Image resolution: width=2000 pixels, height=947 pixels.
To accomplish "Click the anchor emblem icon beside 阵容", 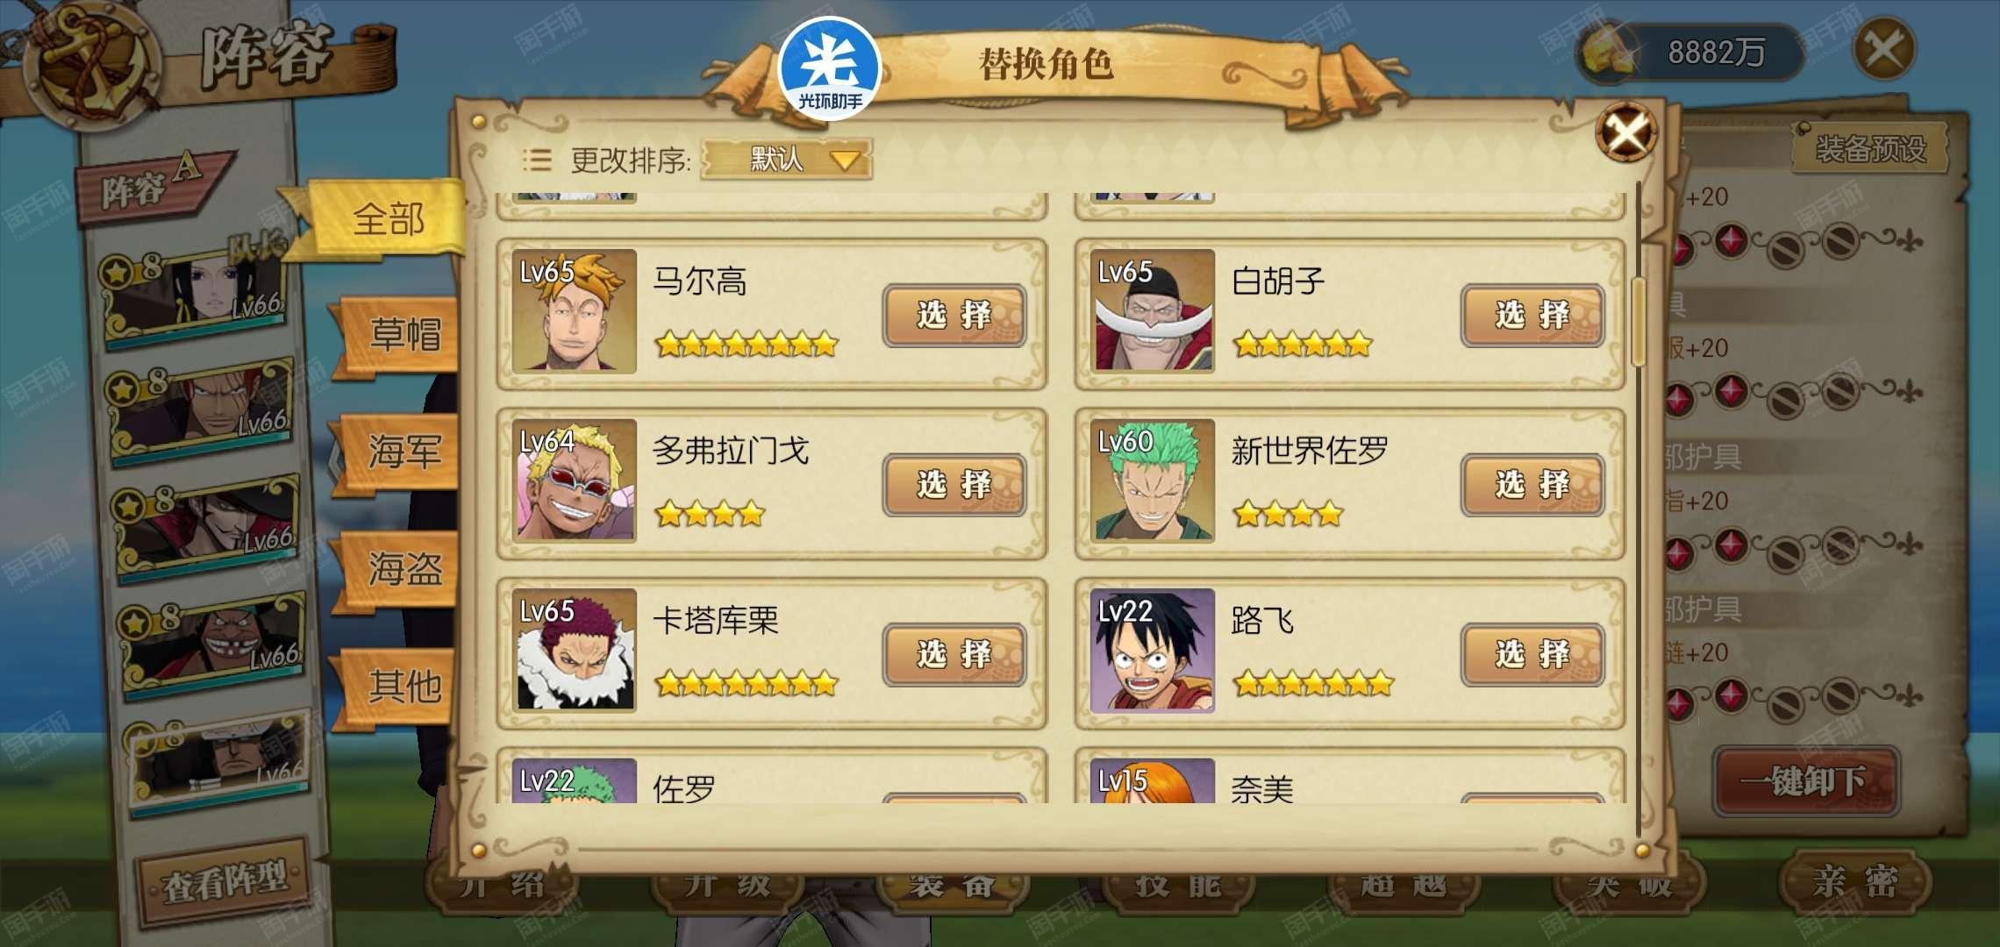I will pos(91,63).
